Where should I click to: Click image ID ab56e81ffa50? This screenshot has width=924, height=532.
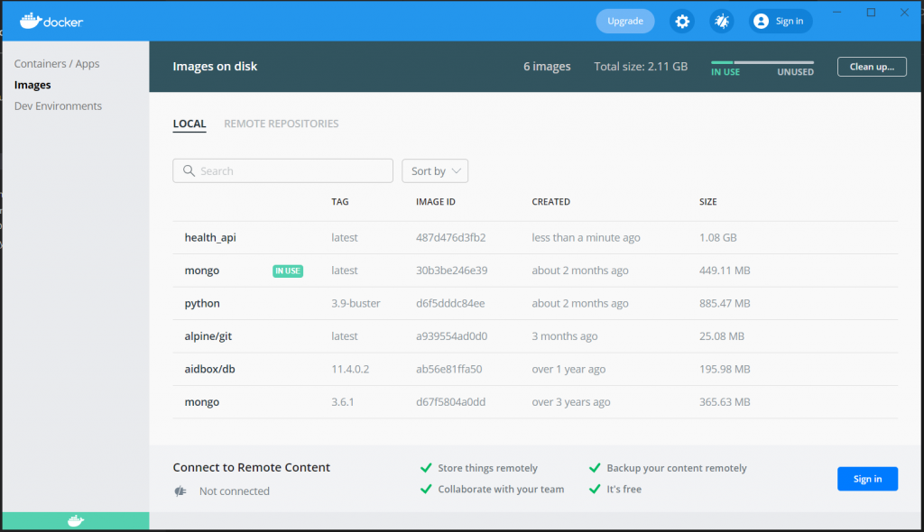[449, 370]
